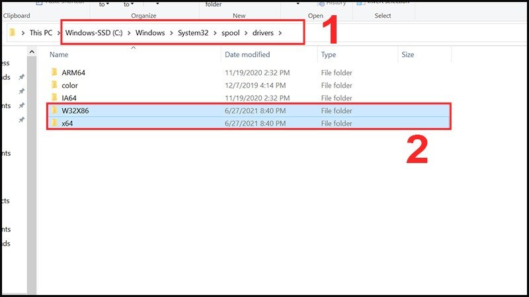Click the x64 folder icon
529x297 pixels.
tap(54, 123)
